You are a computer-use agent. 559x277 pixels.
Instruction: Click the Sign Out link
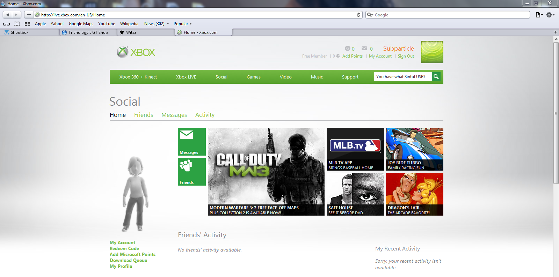coord(406,56)
